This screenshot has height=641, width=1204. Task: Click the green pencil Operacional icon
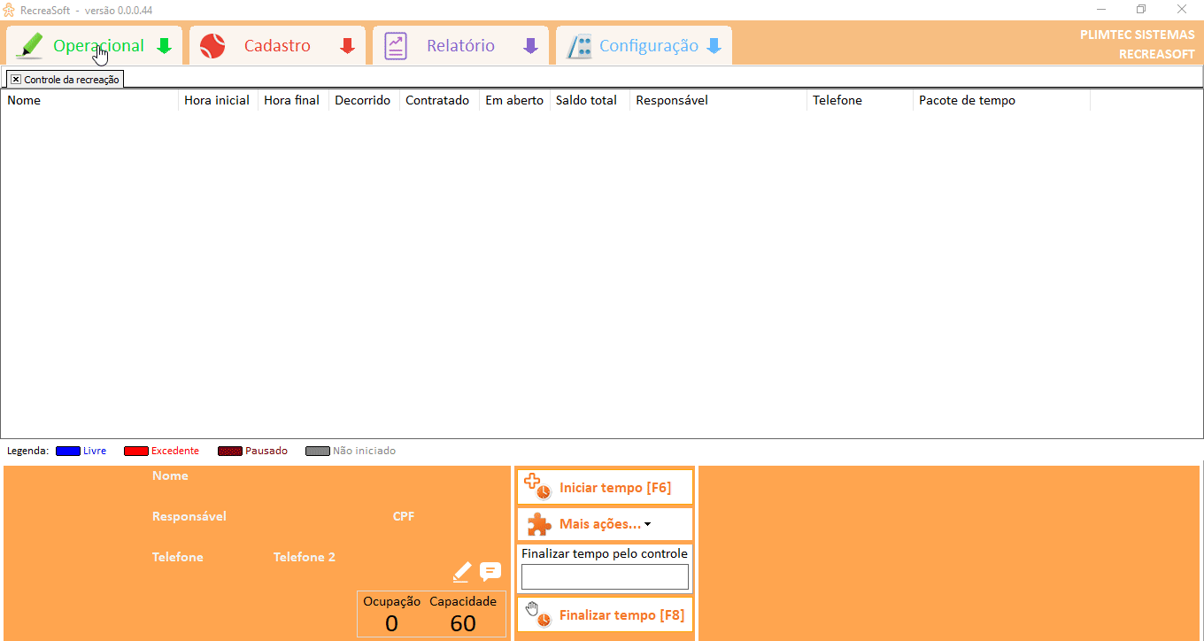(29, 46)
